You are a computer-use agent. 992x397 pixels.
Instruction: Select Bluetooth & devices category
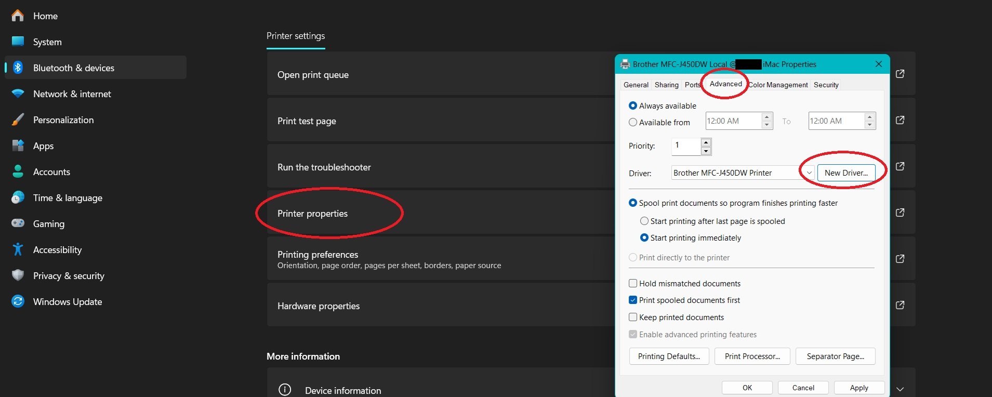coord(96,68)
